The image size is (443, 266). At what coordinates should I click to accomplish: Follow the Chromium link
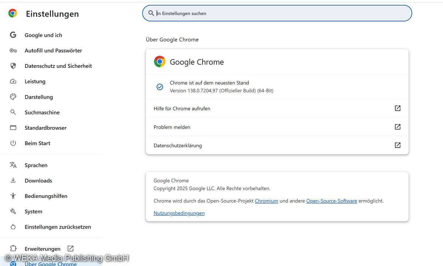[x=267, y=201]
